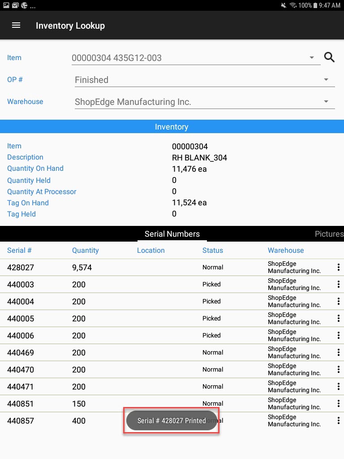This screenshot has width=344, height=459.
Task: Expand the Item dropdown arrow
Action: (312, 58)
